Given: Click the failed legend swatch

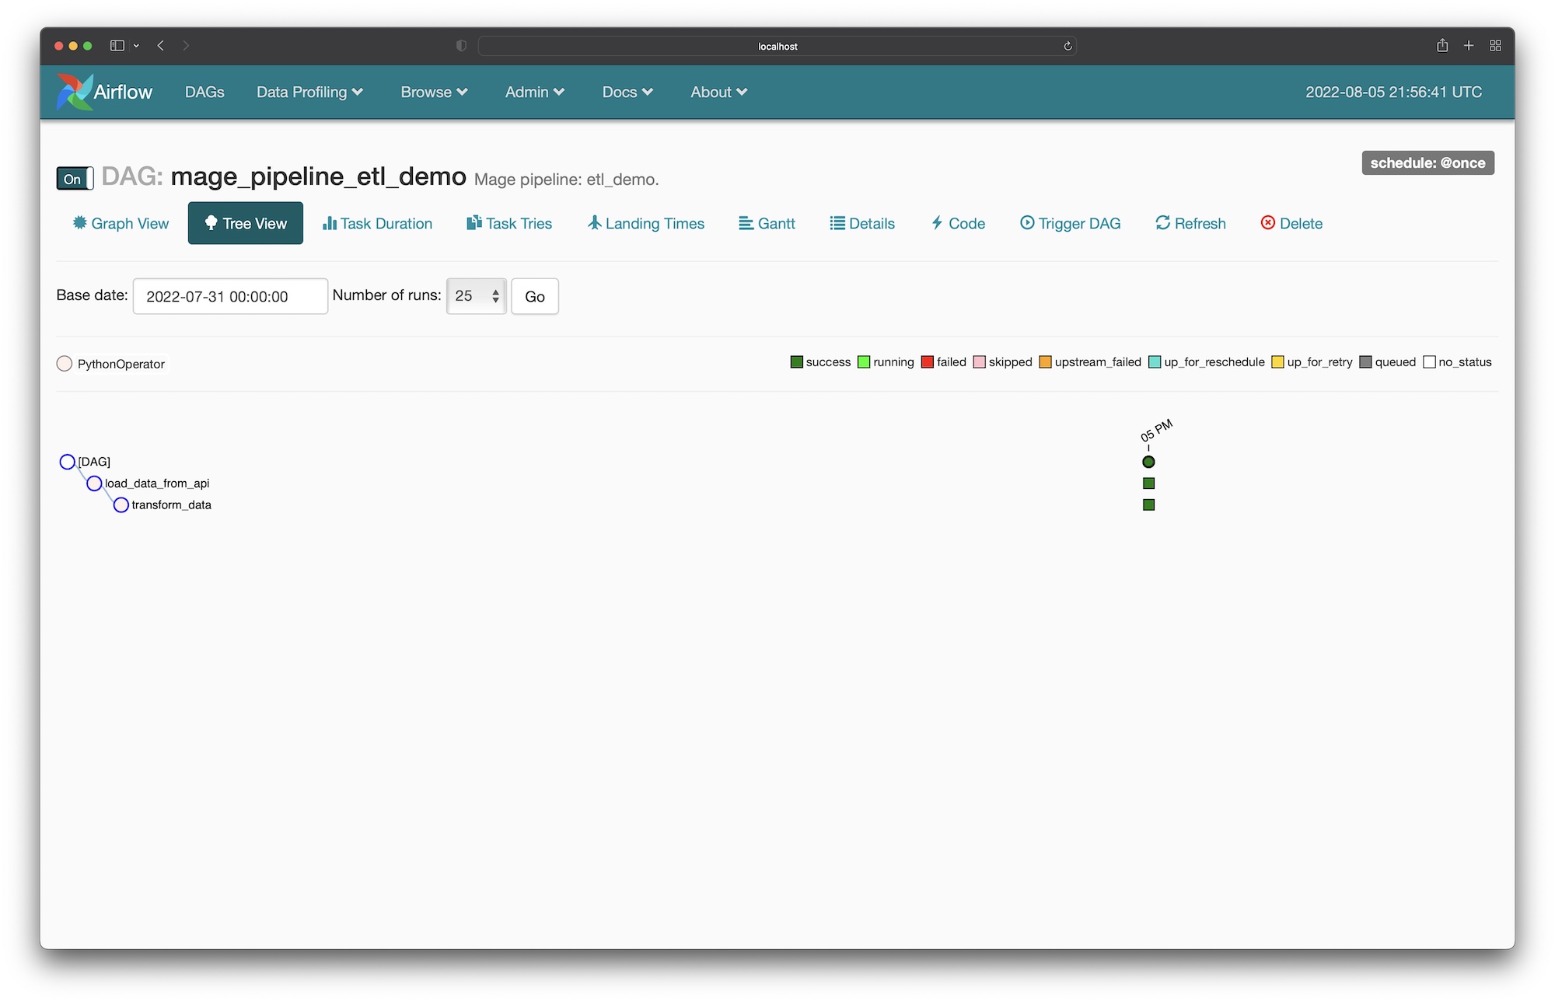Looking at the screenshot, I should pos(927,362).
